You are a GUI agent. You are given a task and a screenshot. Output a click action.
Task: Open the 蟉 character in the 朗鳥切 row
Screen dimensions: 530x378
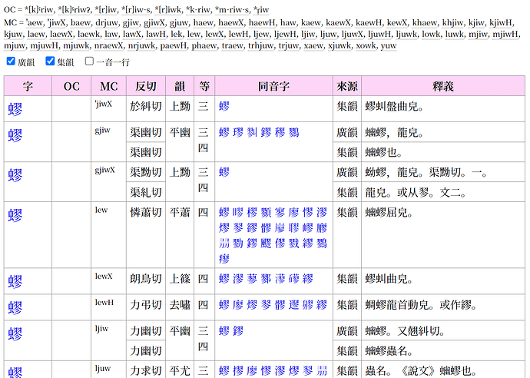(x=15, y=281)
